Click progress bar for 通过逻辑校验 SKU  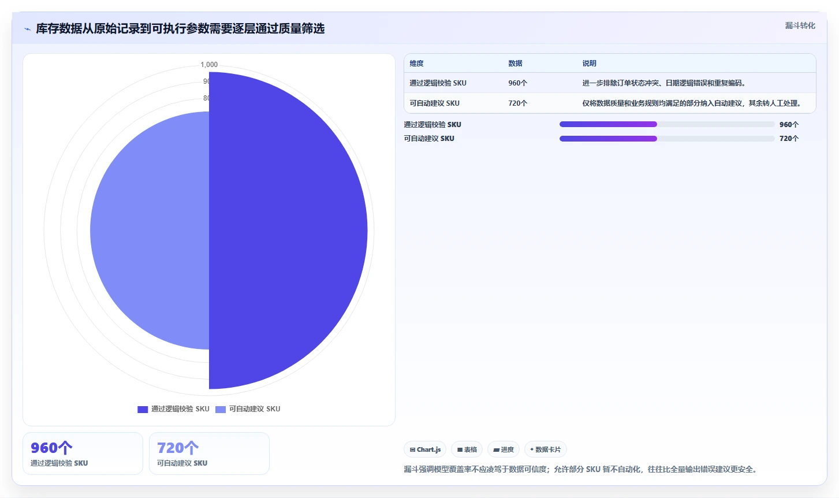pyautogui.click(x=667, y=124)
